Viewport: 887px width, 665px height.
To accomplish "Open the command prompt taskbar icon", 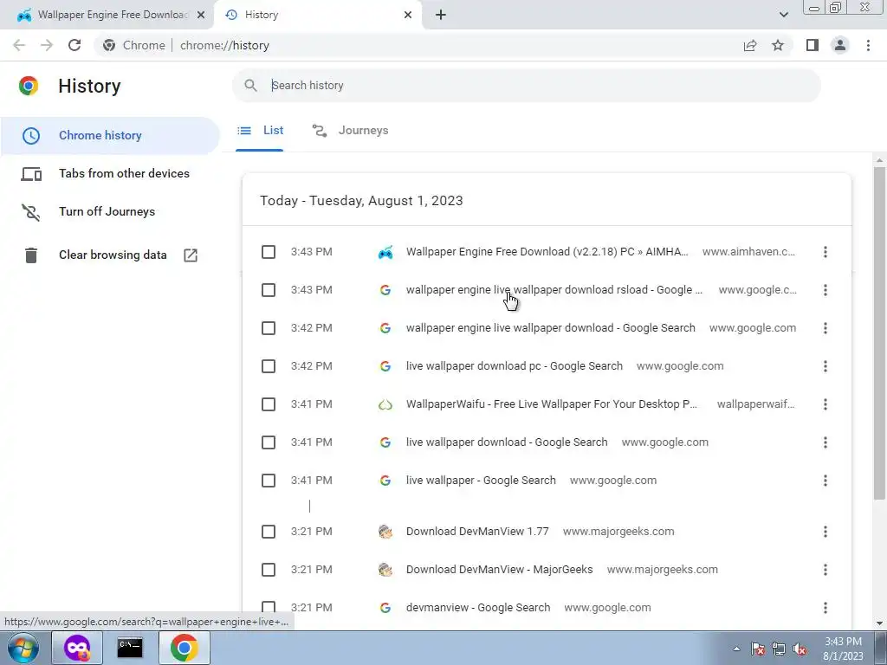I will click(x=130, y=648).
